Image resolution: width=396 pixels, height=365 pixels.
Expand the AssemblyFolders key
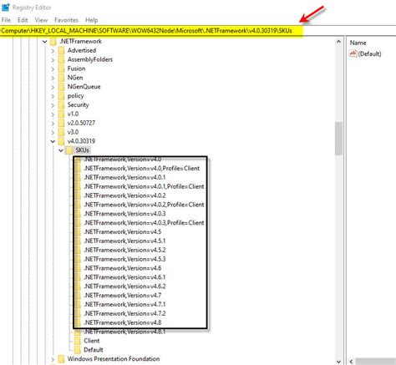pos(53,60)
